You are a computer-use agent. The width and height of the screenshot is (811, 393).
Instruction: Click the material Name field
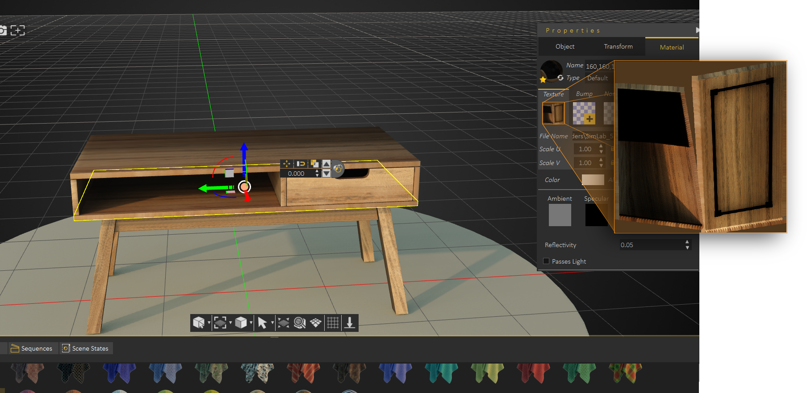click(x=600, y=66)
